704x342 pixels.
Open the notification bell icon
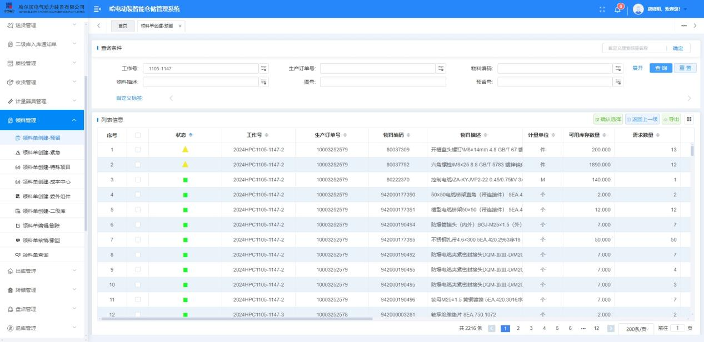coord(618,9)
